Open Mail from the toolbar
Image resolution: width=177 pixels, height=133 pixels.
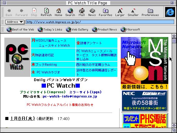click(82, 12)
